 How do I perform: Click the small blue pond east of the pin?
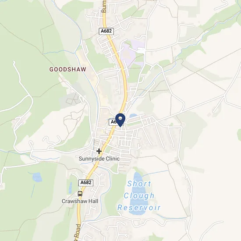(133, 115)
